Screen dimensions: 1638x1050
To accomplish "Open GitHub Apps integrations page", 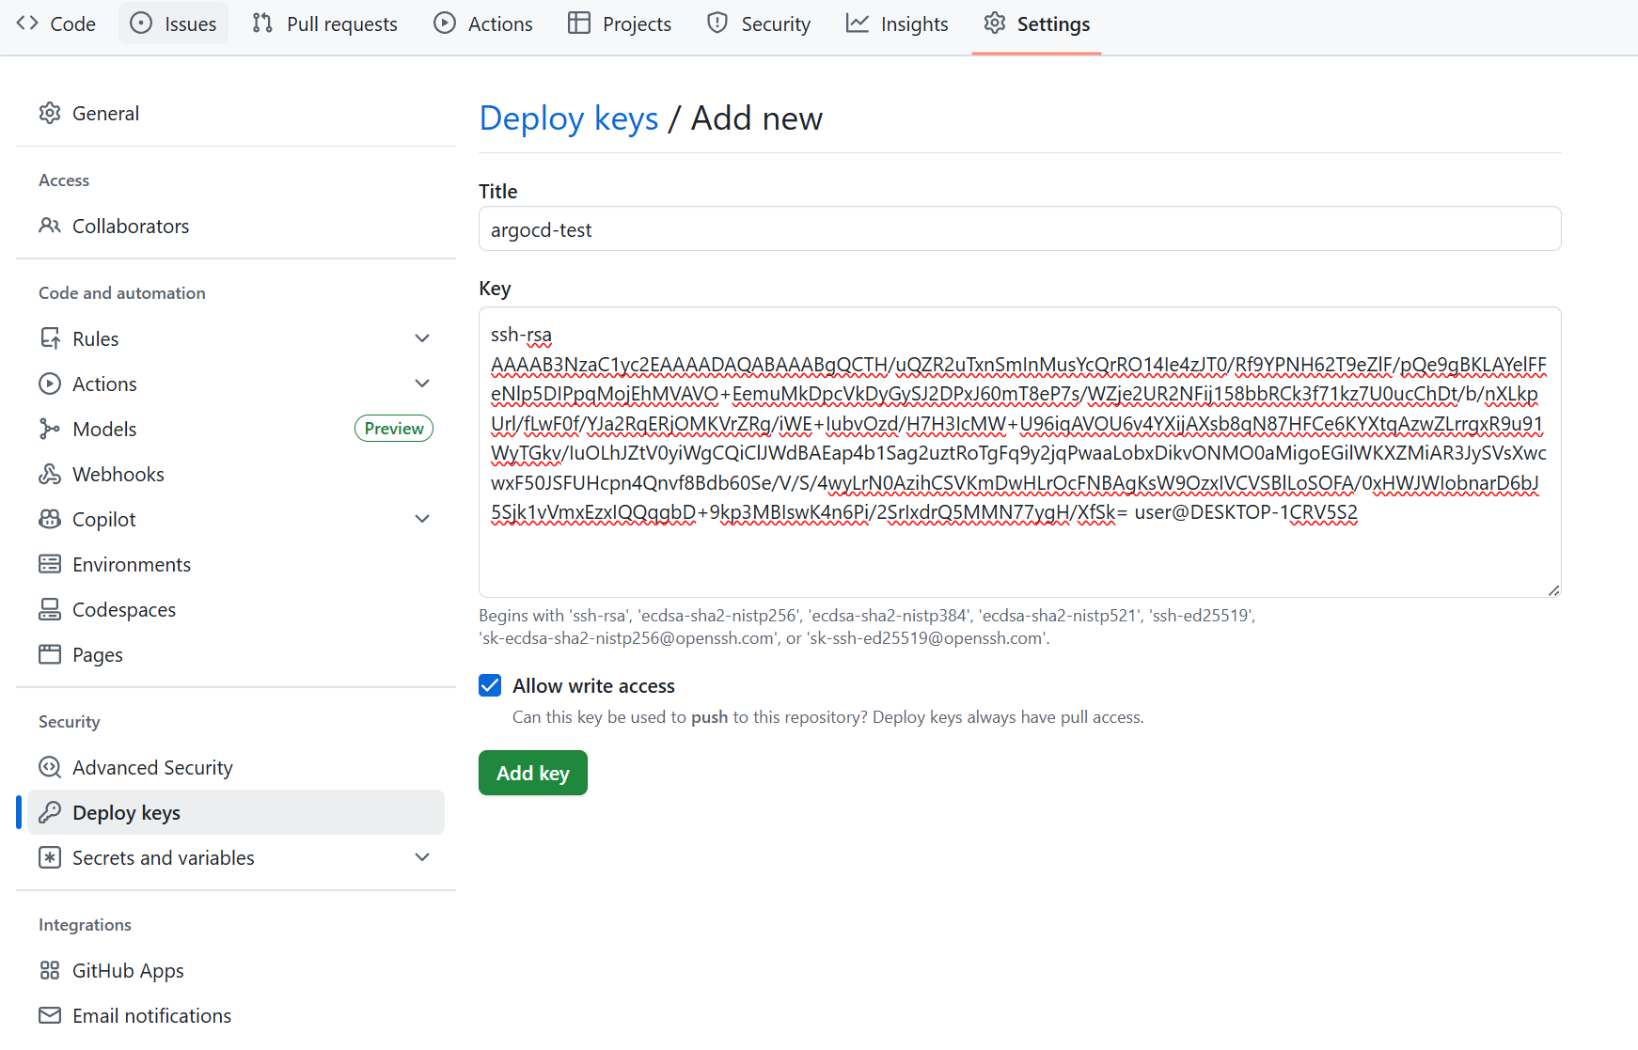I will (236, 971).
